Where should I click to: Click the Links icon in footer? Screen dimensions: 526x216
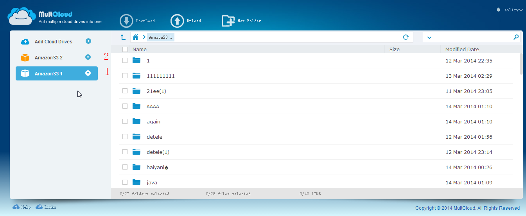[39, 207]
